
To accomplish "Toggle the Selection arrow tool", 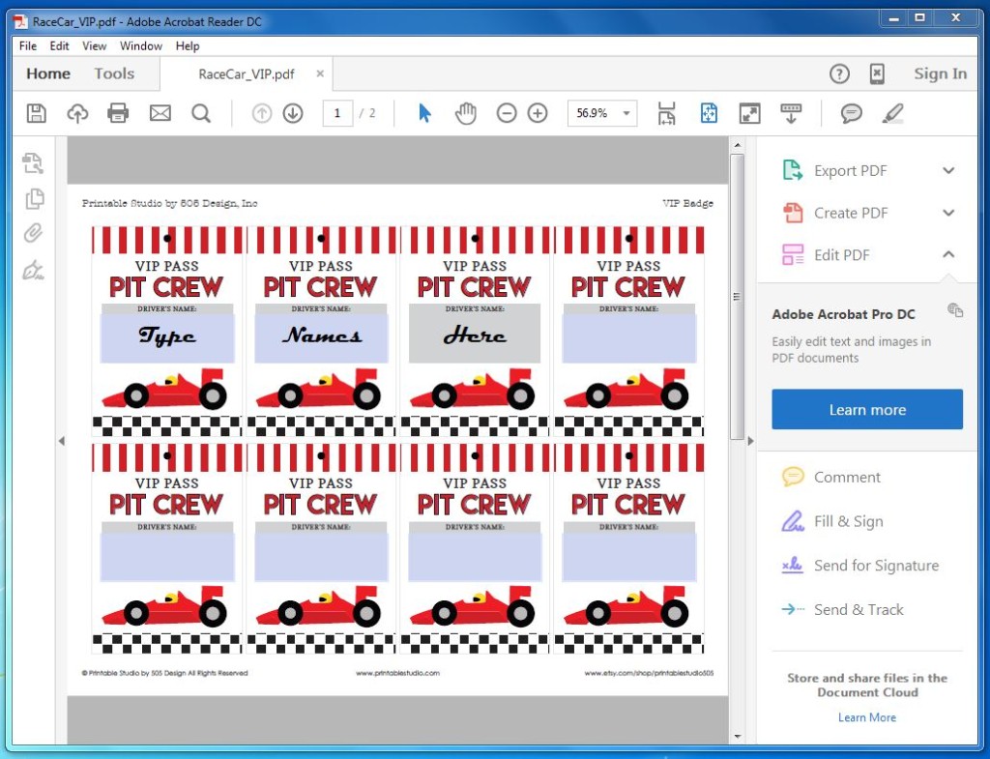I will click(x=423, y=113).
